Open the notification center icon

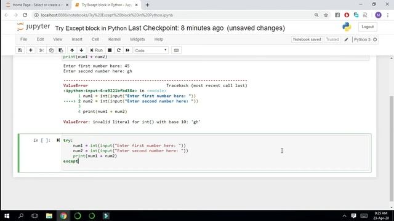[x=353, y=215]
